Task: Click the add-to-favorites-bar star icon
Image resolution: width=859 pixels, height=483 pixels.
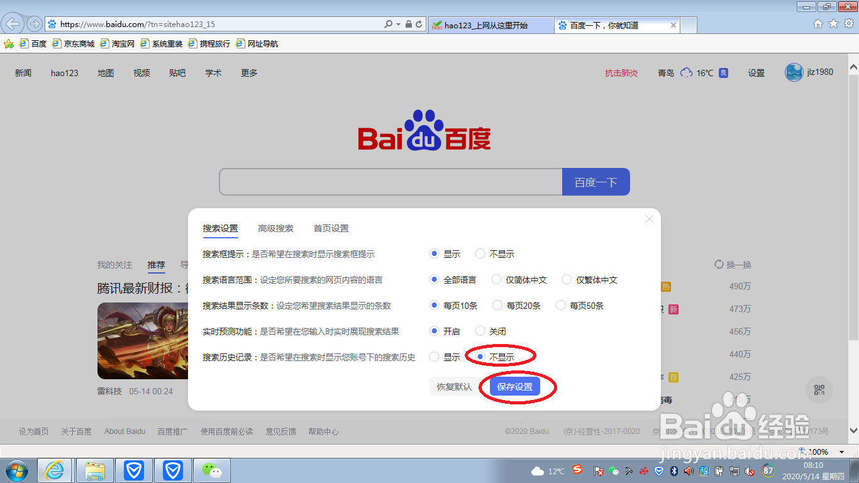Action: tap(9, 44)
